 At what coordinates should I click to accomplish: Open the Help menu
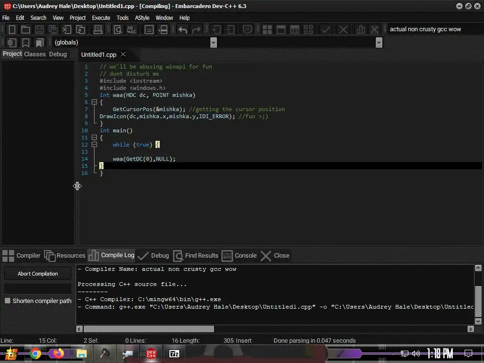click(184, 17)
